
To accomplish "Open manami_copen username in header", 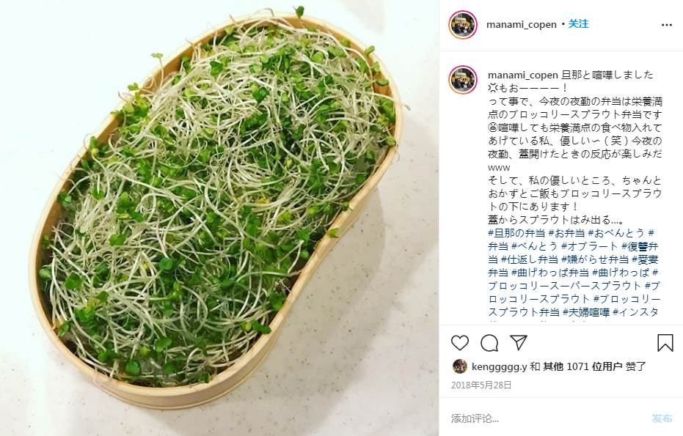I will coord(522,25).
